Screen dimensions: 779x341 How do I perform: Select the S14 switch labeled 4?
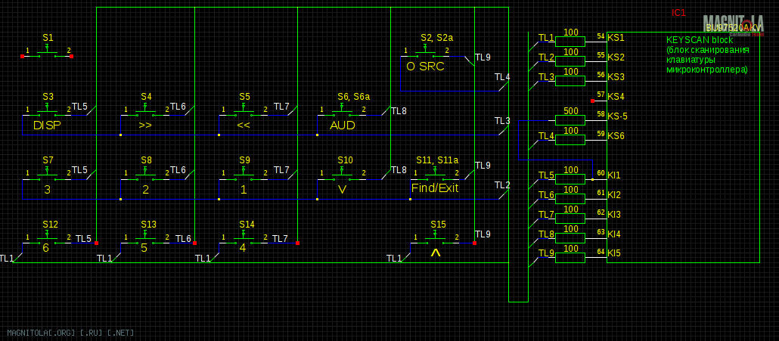point(244,241)
